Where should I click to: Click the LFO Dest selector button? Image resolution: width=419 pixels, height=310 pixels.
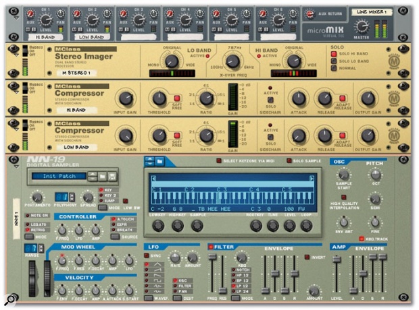click(177, 299)
